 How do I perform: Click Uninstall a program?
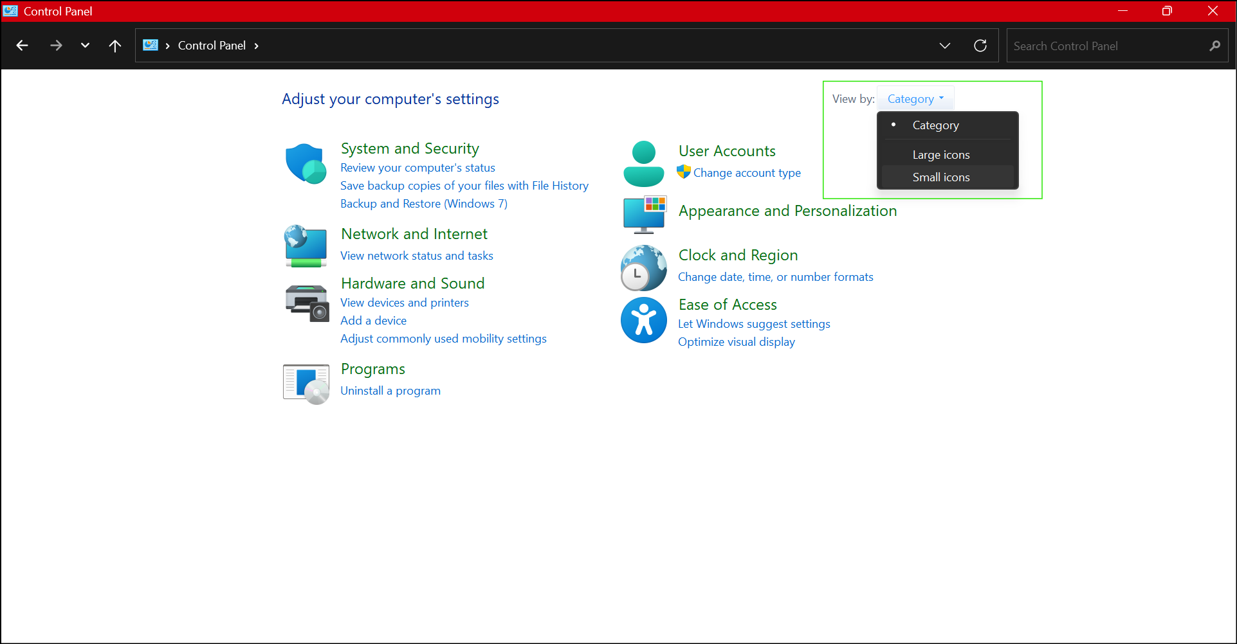(x=390, y=391)
